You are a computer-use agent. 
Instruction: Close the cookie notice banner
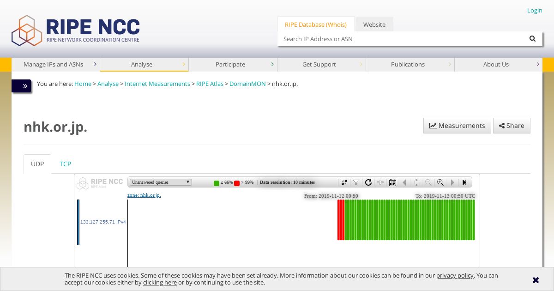536,280
